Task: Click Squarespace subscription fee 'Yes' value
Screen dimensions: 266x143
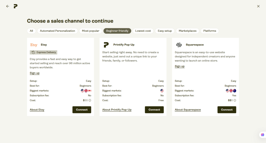Action: pyautogui.click(x=234, y=95)
